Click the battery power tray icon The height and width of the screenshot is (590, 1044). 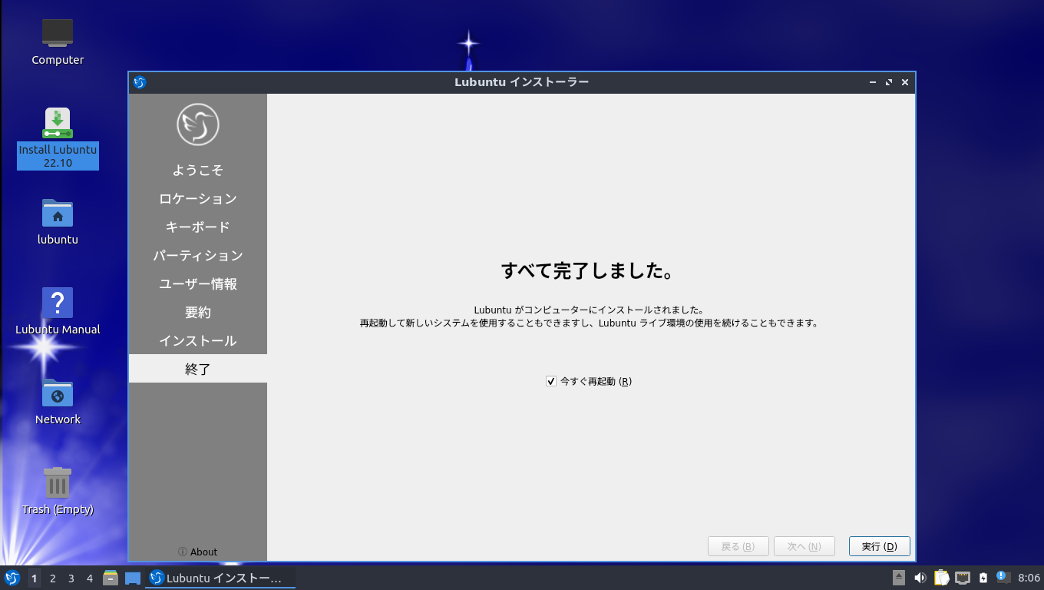(983, 578)
